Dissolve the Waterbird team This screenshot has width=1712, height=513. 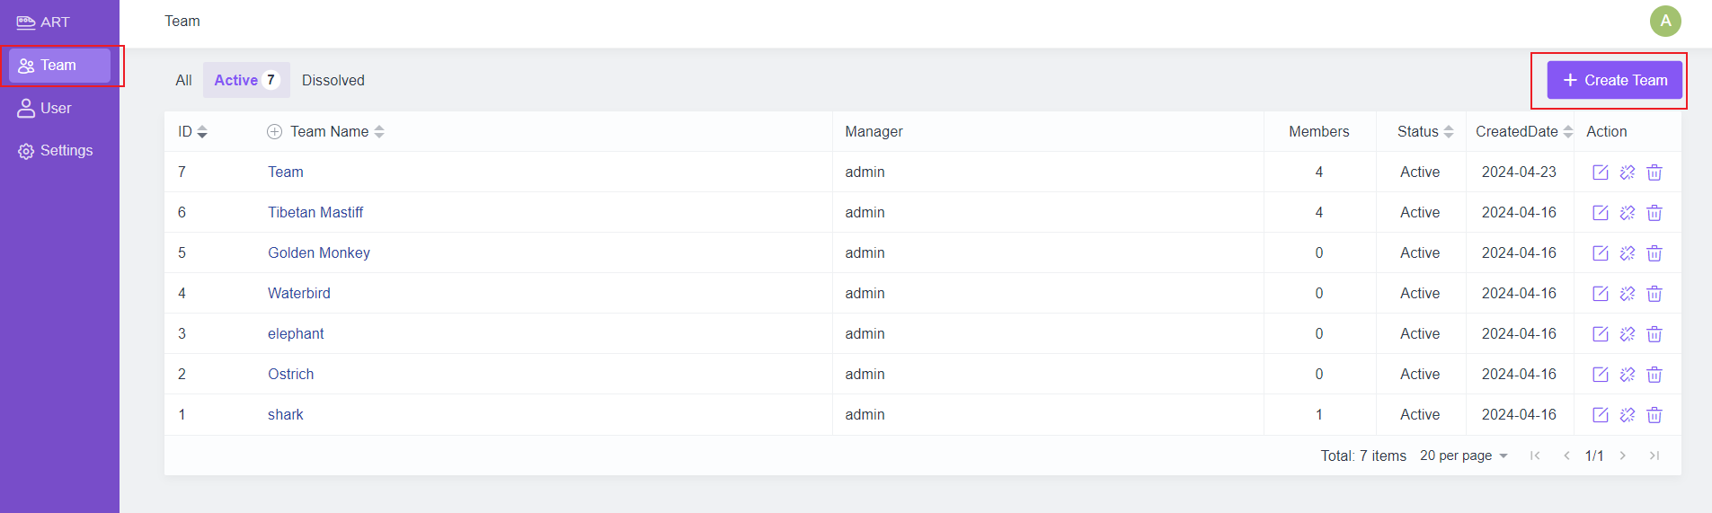point(1627,294)
